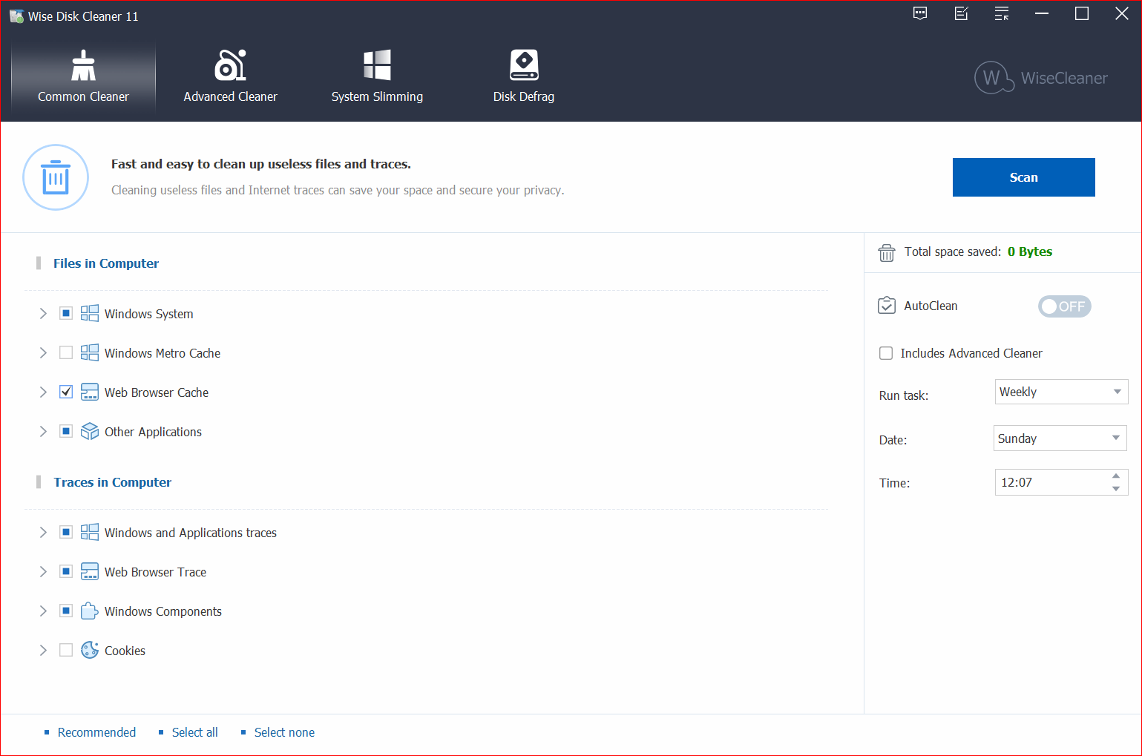Click the Recommended selection link
1142x756 pixels.
click(96, 732)
